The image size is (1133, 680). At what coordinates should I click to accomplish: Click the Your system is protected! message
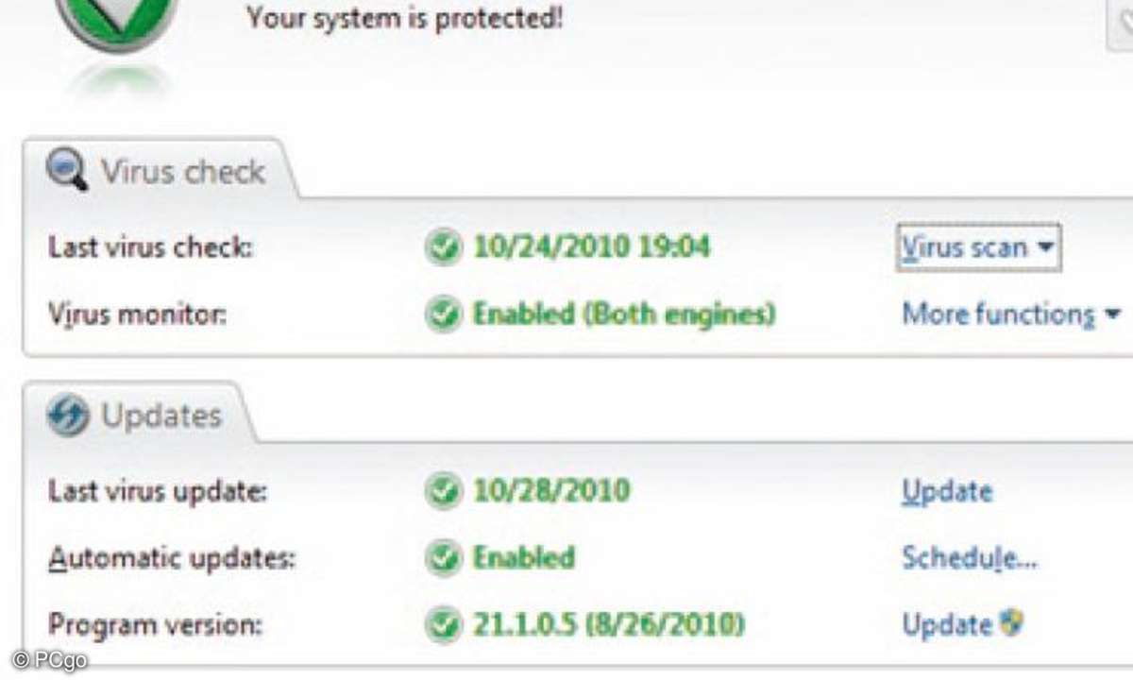pyautogui.click(x=405, y=17)
